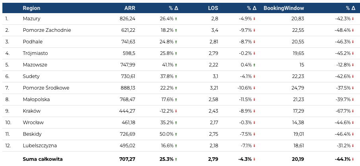Click red arrow beside Mazowsze BookingWindow -12.8%
Screen dimensions: 360x166
[x=353, y=65]
